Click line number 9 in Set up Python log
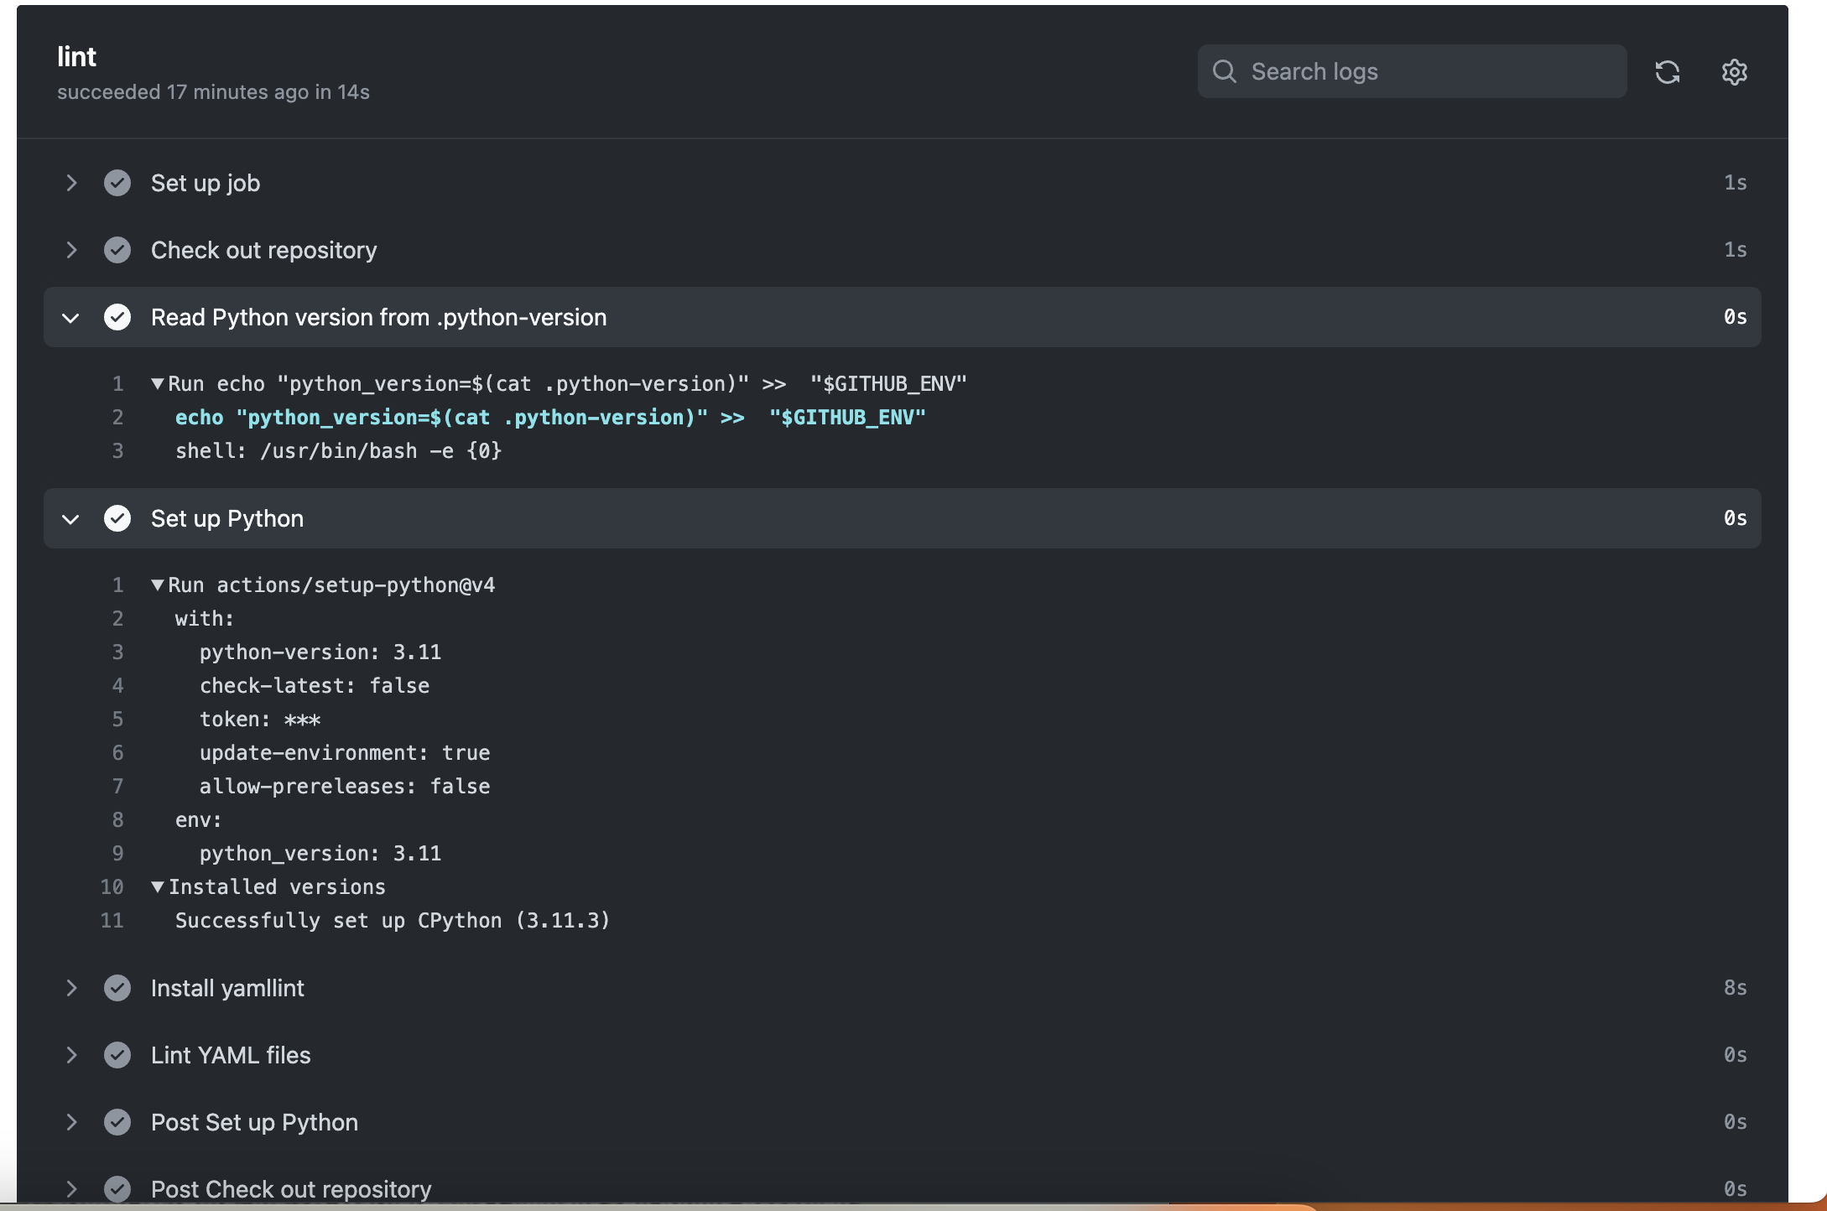1827x1211 pixels. point(117,854)
